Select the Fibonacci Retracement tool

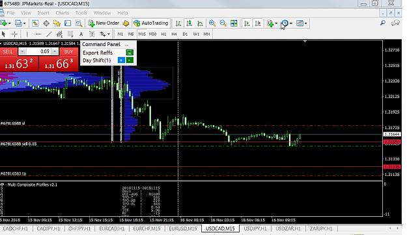click(70, 34)
